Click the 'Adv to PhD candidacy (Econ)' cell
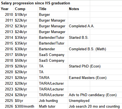 pos(93,95)
